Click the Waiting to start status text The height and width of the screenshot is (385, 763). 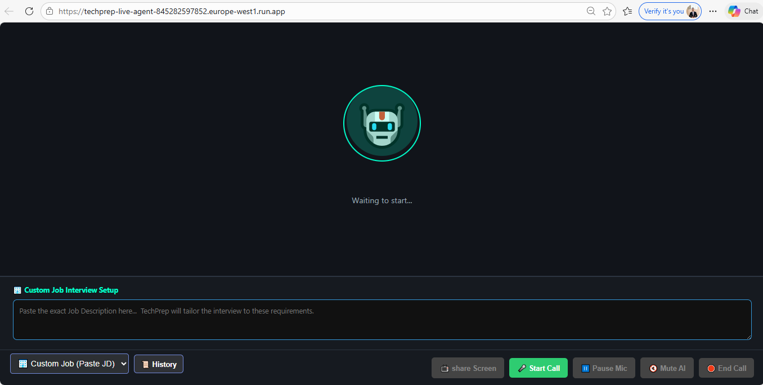(x=382, y=200)
